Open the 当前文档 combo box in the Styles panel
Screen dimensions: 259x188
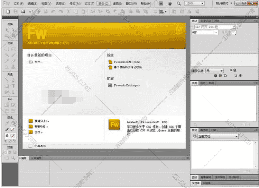(x=236, y=136)
